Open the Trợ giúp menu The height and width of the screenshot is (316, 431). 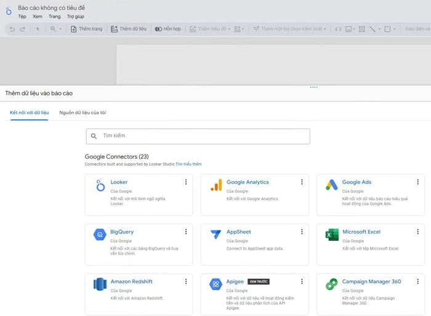[x=76, y=17]
